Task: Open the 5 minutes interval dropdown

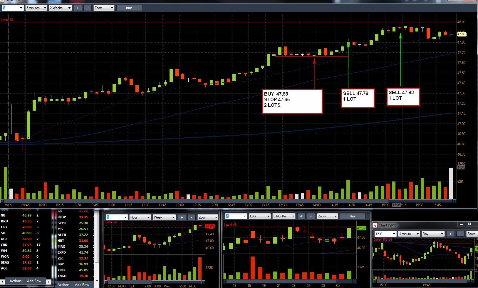Action: [36, 8]
